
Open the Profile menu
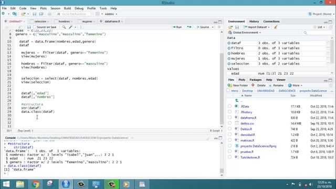(91, 8)
